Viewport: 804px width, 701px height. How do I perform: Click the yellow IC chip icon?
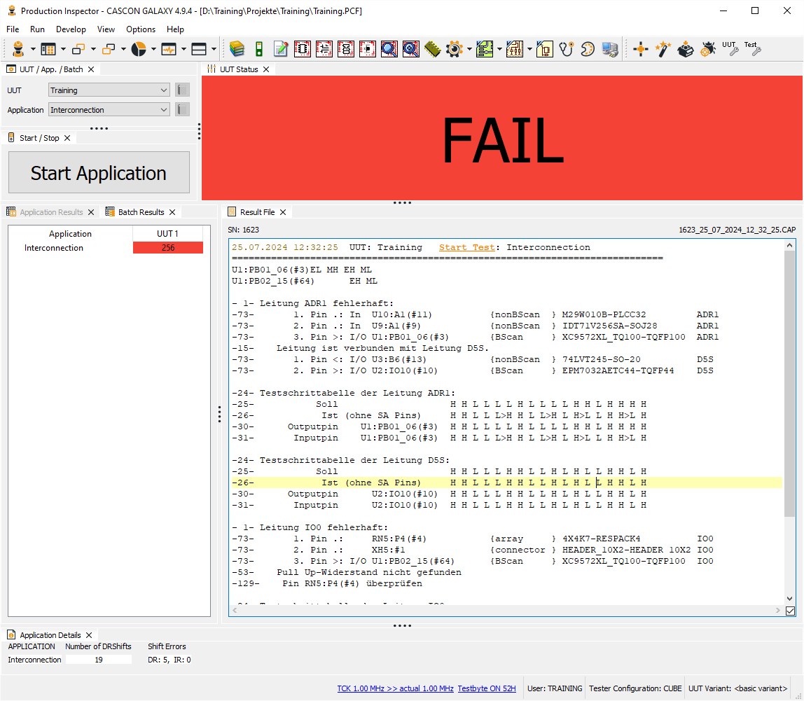coord(433,49)
